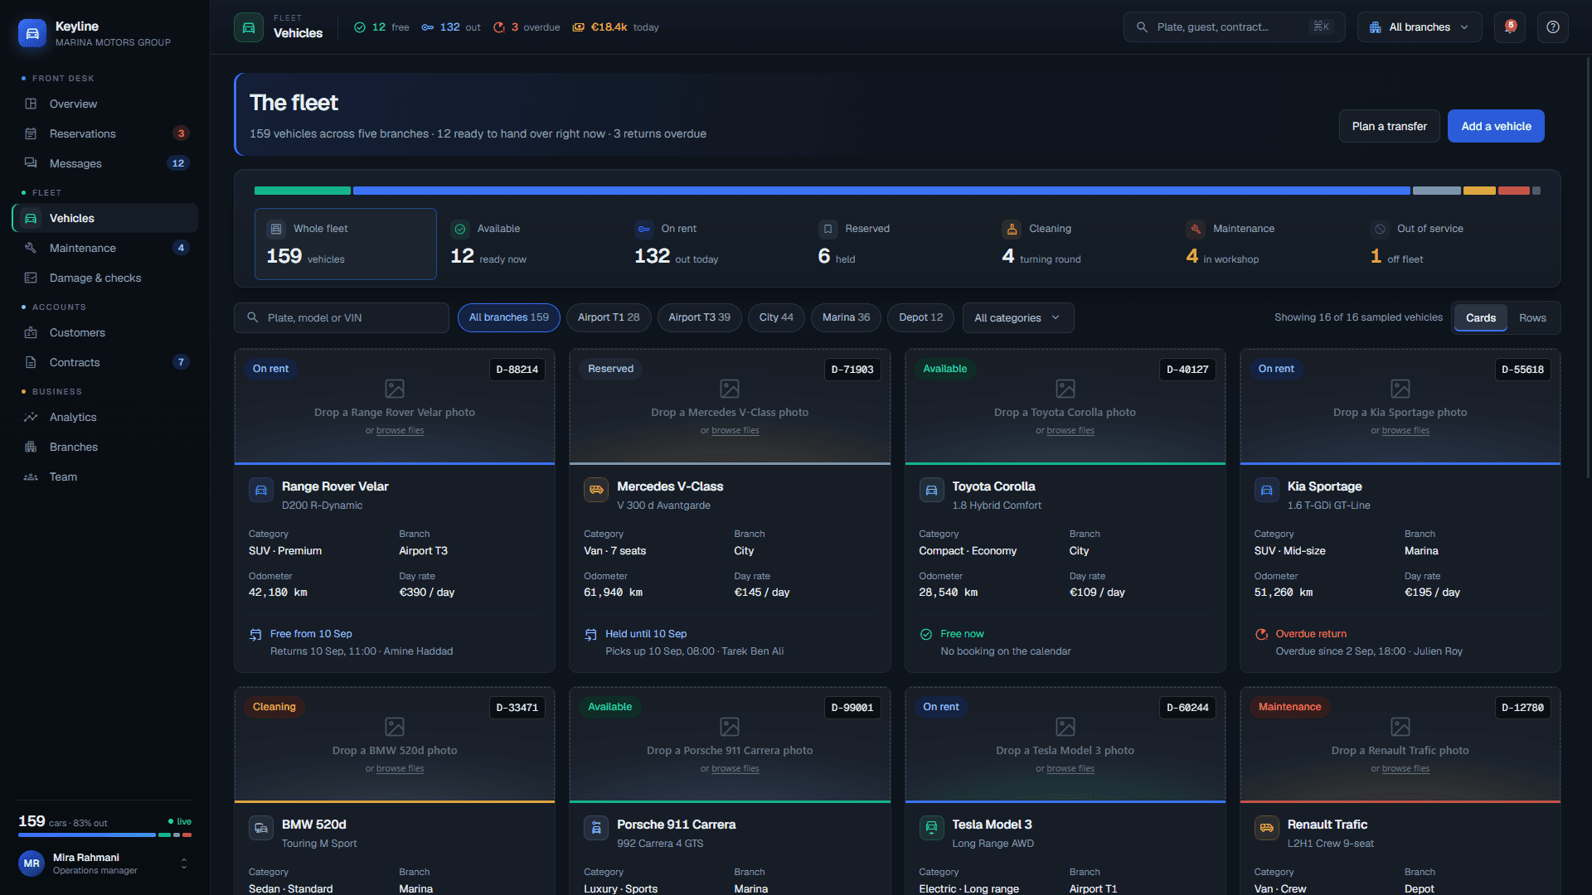Click the Overview sidebar icon
This screenshot has width=1592, height=895.
pos(31,104)
